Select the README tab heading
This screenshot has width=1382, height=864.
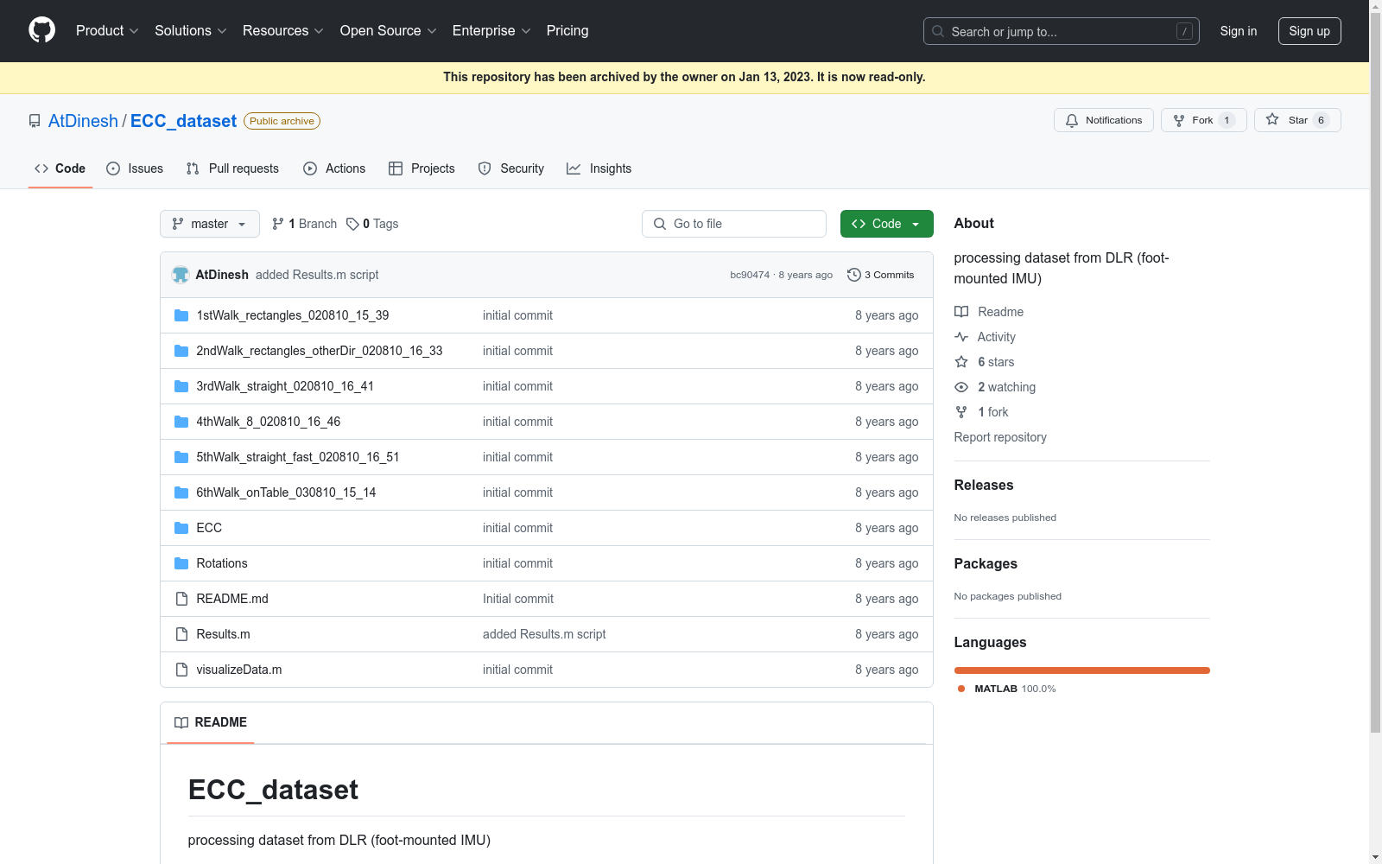point(211,722)
